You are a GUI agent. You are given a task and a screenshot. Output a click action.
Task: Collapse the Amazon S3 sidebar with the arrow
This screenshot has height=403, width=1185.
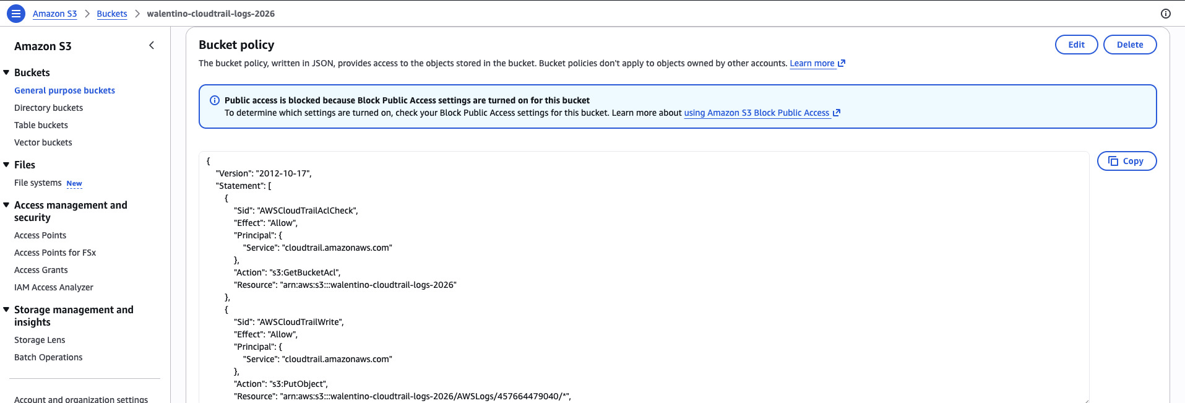[152, 45]
